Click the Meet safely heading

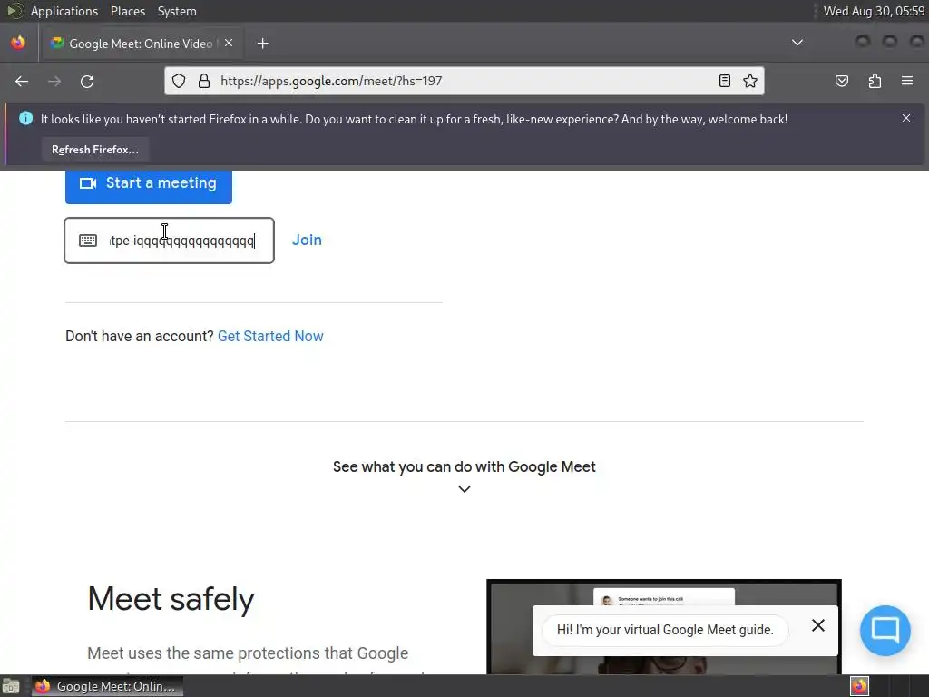171,599
